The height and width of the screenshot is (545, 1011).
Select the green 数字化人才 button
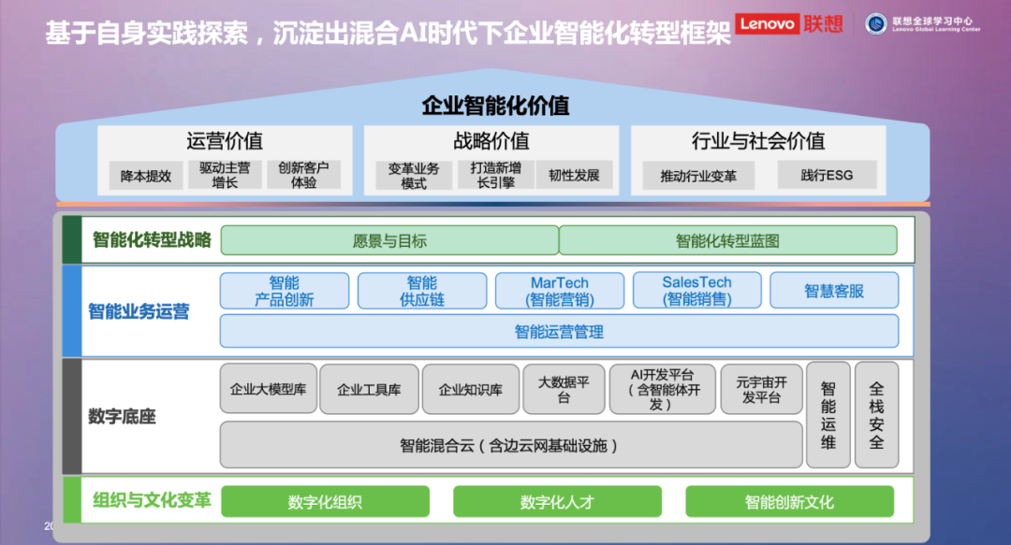pyautogui.click(x=557, y=502)
